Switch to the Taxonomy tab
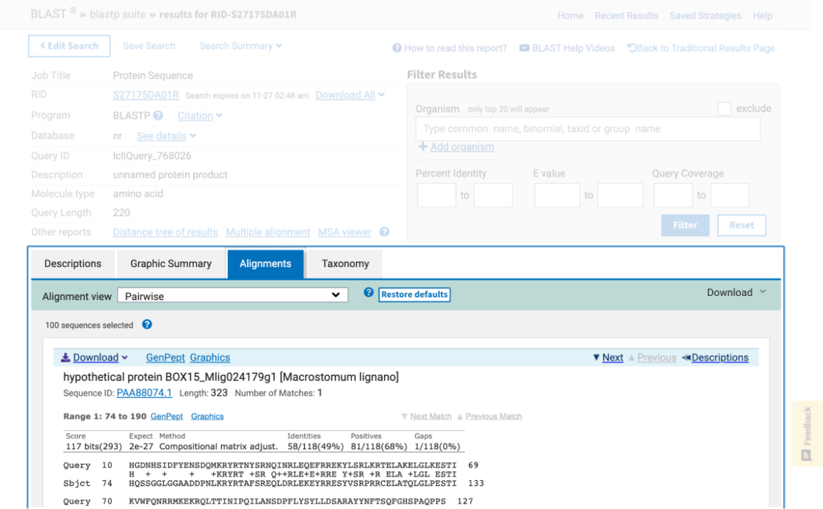The width and height of the screenshot is (823, 509). pyautogui.click(x=345, y=264)
